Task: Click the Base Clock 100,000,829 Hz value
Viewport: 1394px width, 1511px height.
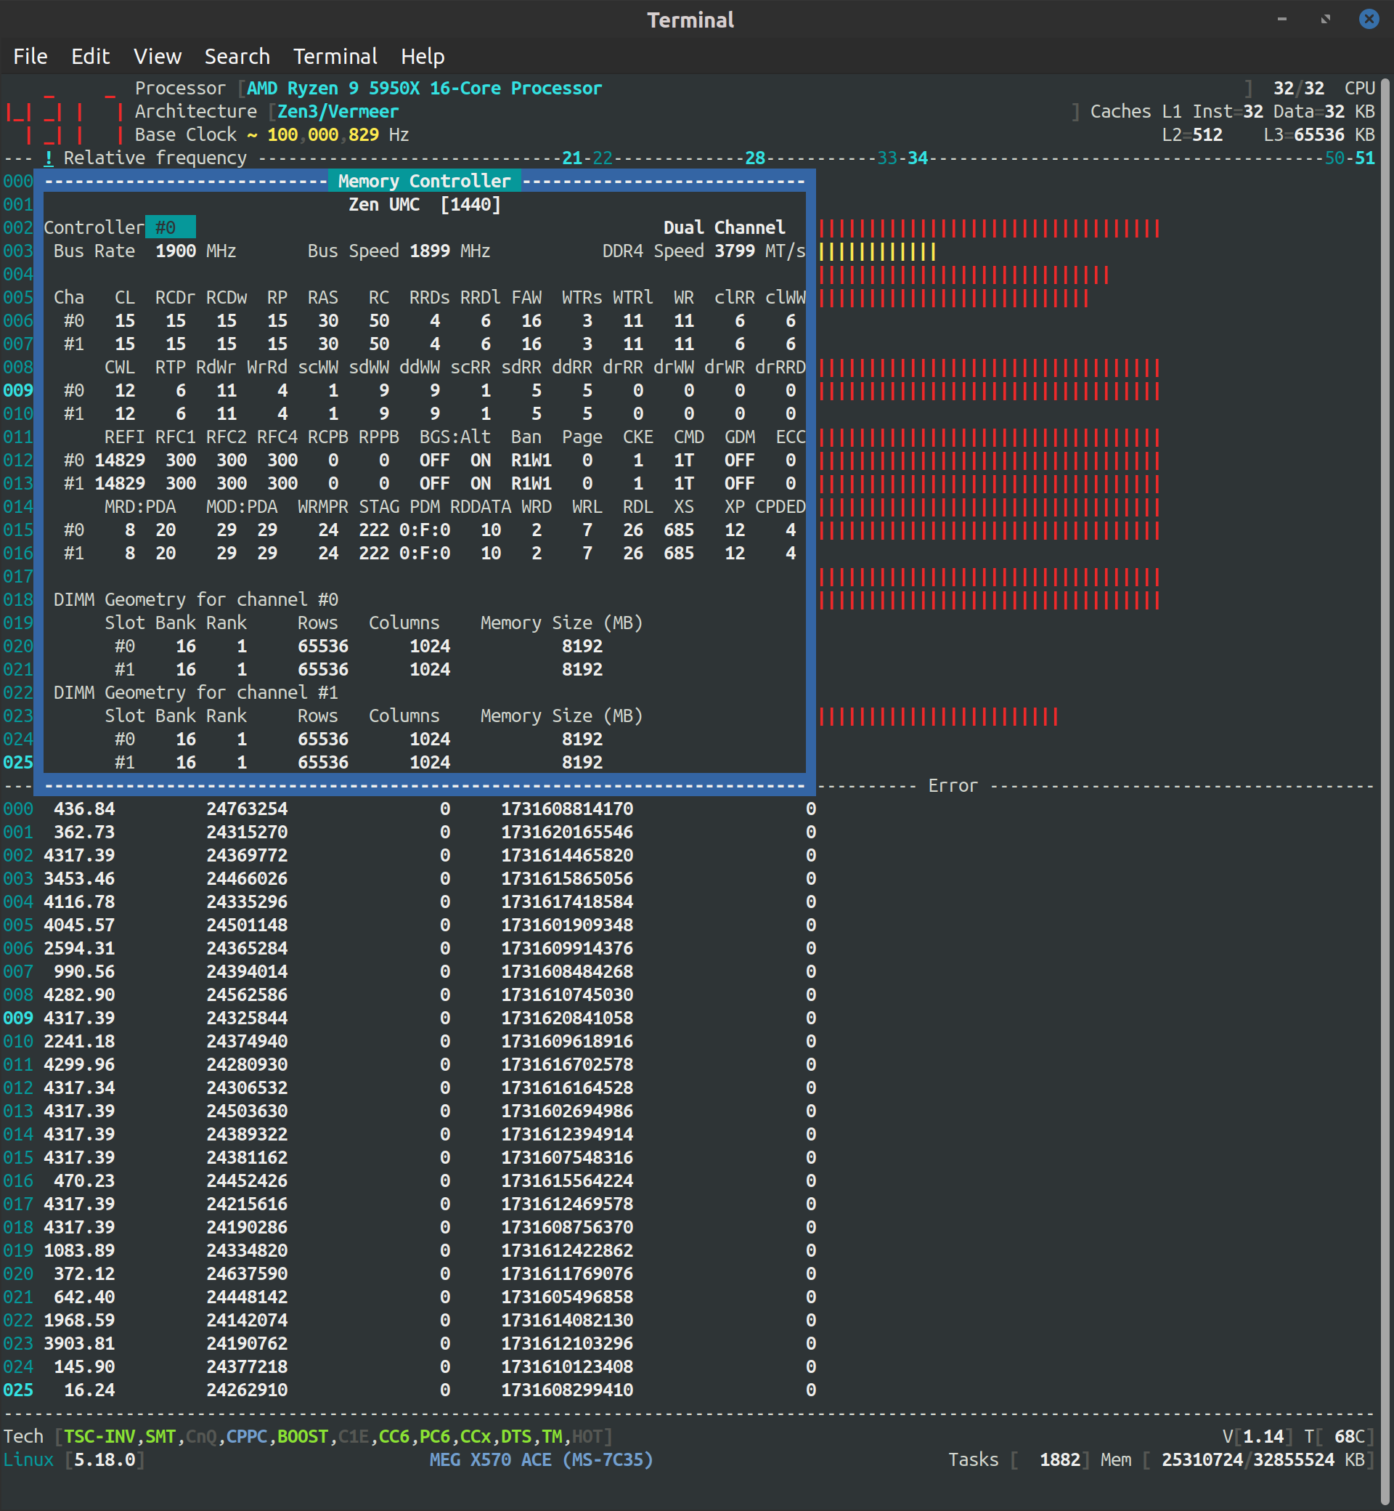Action: pyautogui.click(x=338, y=135)
